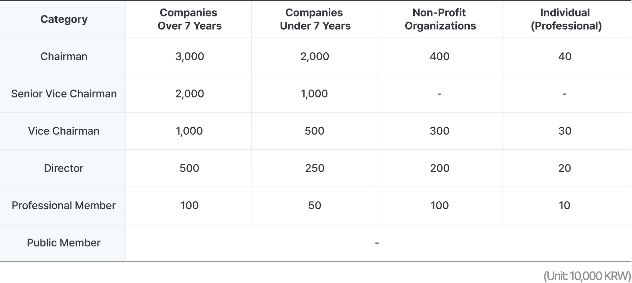
Task: Select the Individual (Professional) column header
Action: point(566,19)
